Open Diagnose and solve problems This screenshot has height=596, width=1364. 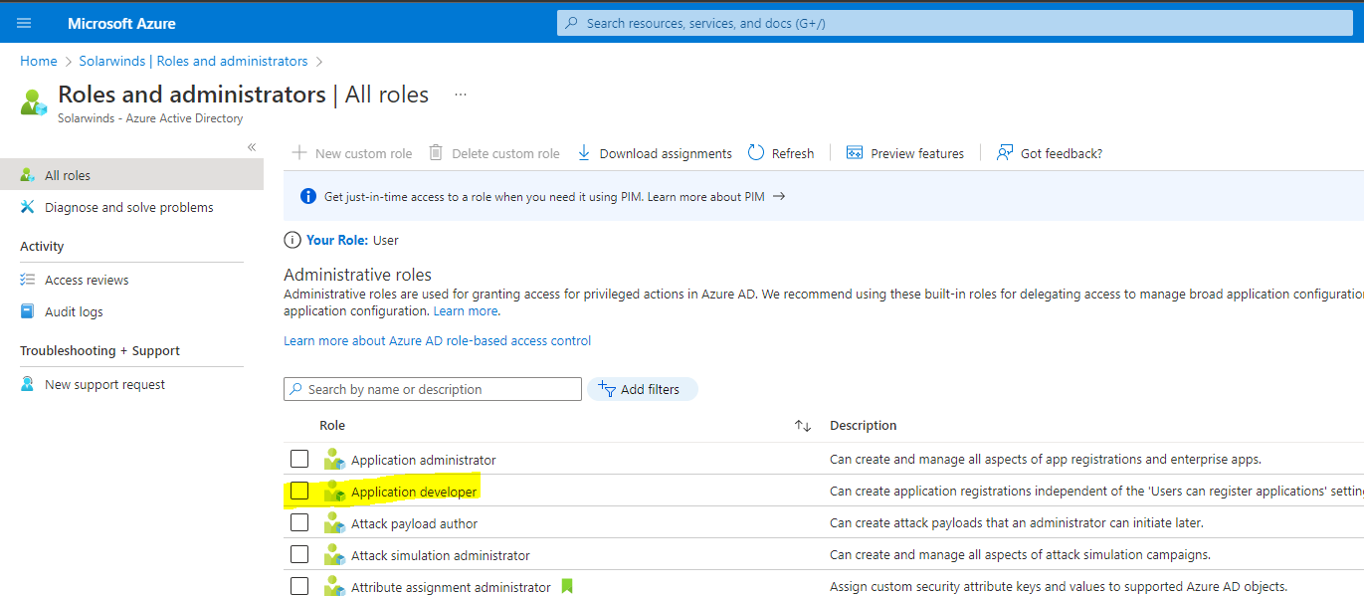[131, 207]
